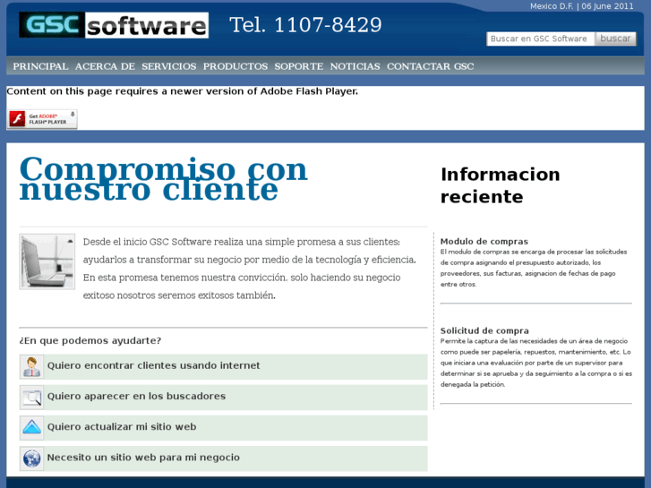Viewport: 651px width, 488px height.
Task: Open the Solicitud de compra article
Action: pos(484,330)
